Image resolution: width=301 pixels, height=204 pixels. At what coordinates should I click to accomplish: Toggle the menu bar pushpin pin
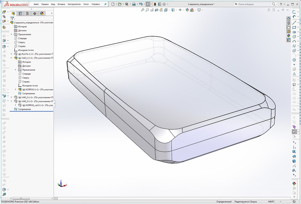click(105, 4)
